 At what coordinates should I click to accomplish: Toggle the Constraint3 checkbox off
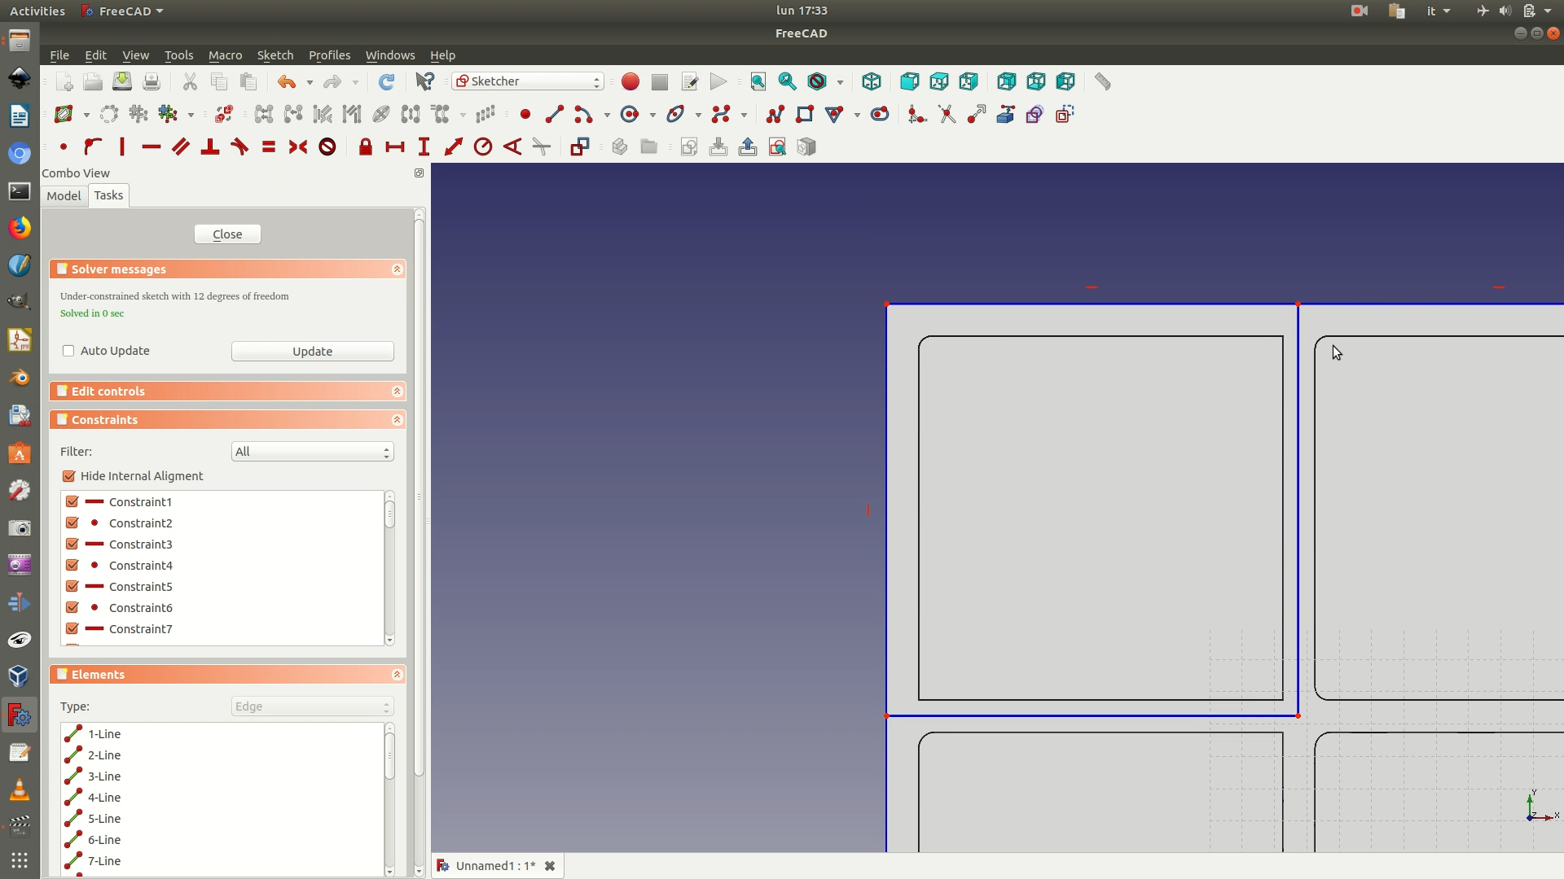[x=72, y=544]
